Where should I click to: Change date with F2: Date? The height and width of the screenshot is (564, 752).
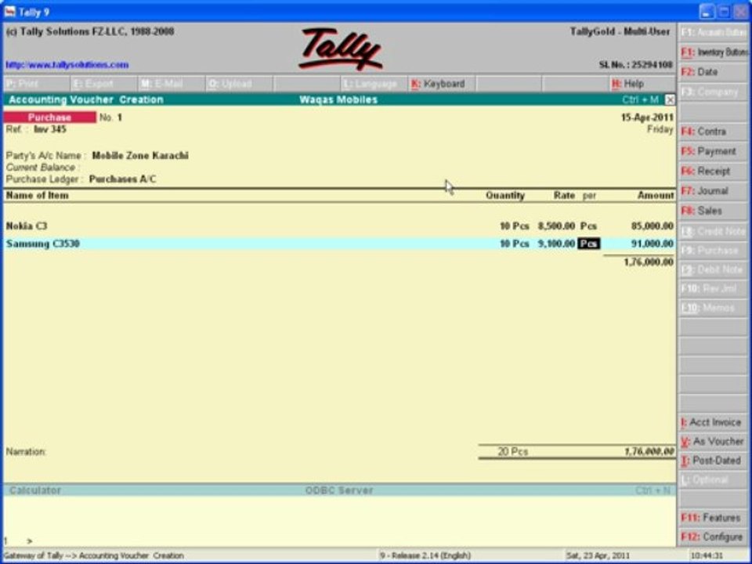[x=713, y=72]
